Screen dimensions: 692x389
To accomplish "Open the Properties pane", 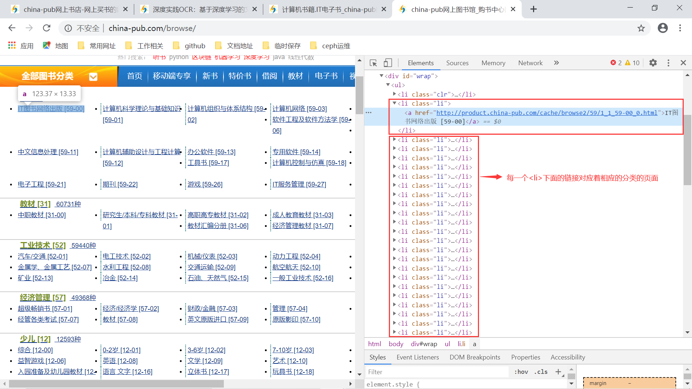I will click(x=525, y=357).
